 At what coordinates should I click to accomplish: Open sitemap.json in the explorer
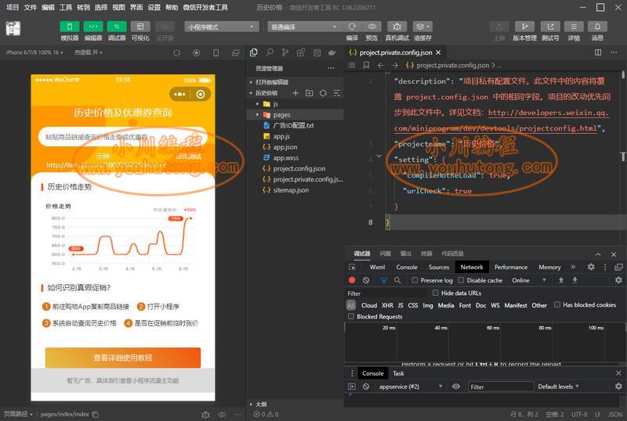(290, 190)
